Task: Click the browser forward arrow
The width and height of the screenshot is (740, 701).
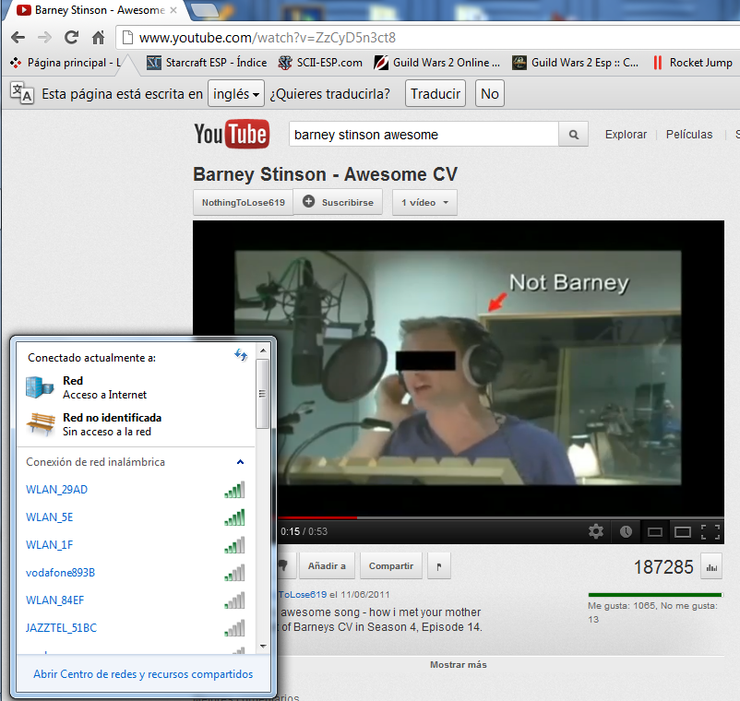Action: 45,37
